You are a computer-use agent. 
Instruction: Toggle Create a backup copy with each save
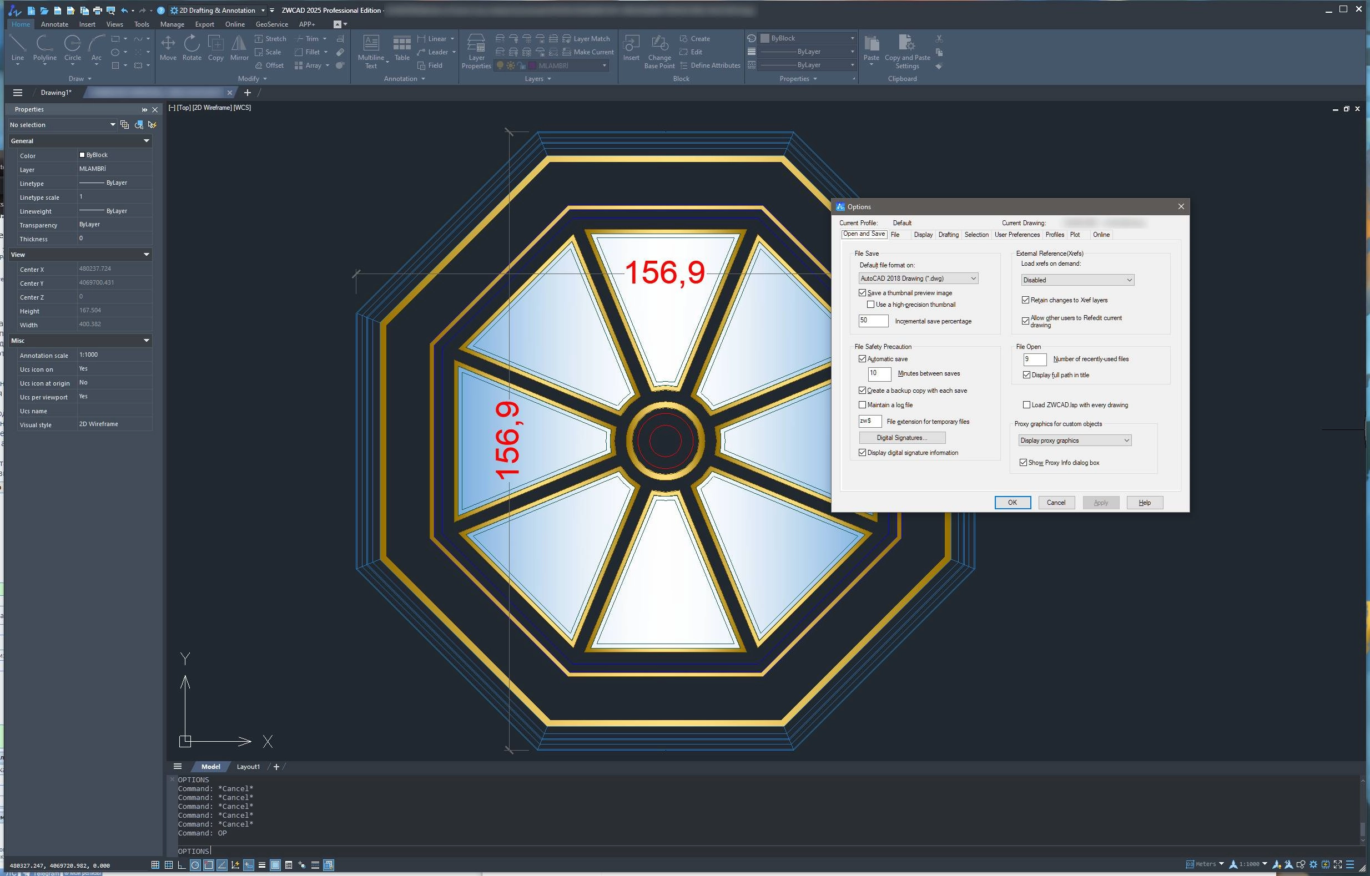pos(862,391)
